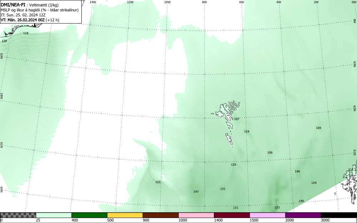Click the '2W' longitude label
This screenshot has width=357, height=223.
(316, 2)
